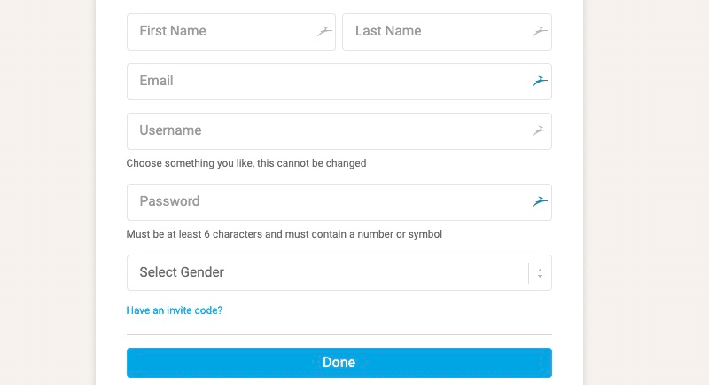This screenshot has width=709, height=385.
Task: Focus the Password input field
Action: [x=339, y=202]
